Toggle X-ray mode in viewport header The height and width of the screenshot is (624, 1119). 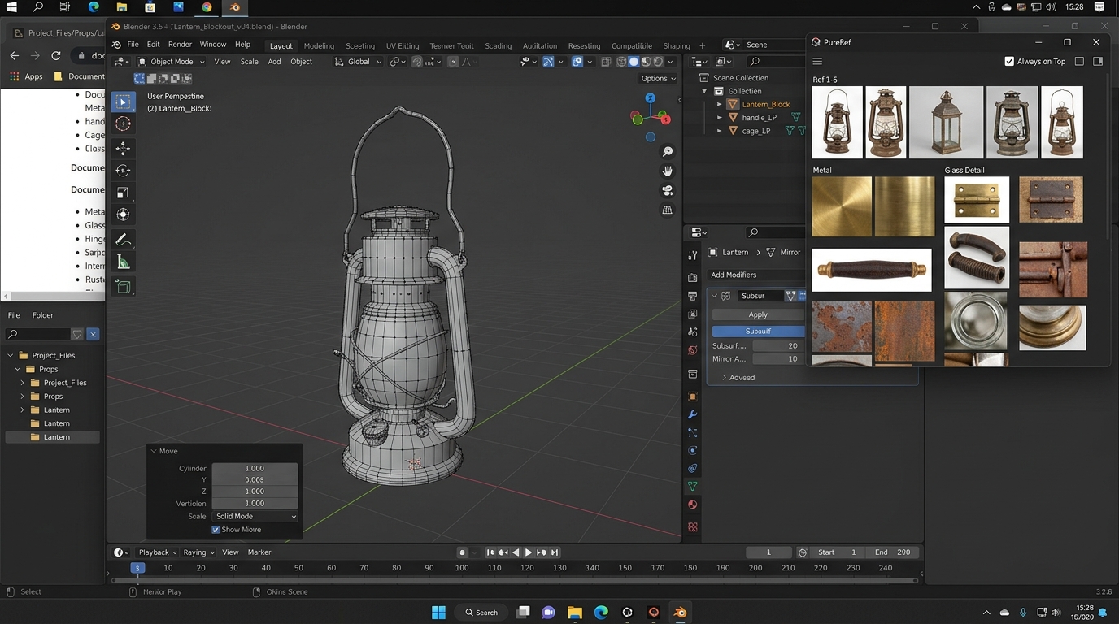pos(607,62)
